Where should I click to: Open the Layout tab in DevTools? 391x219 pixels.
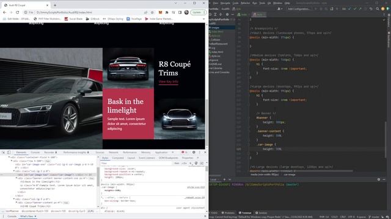click(131, 158)
